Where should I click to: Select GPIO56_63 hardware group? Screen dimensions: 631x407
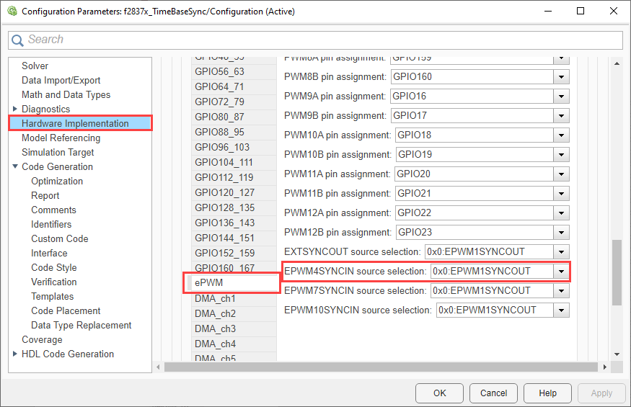tap(234, 71)
